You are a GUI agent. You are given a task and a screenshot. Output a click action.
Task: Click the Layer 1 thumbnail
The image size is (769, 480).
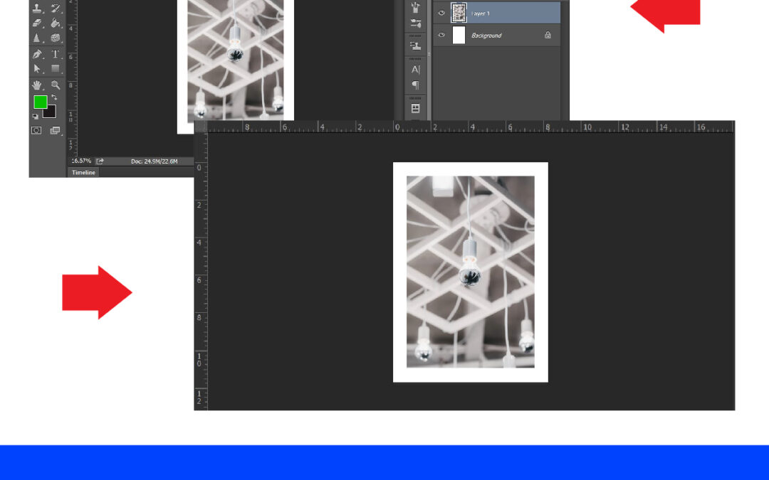pos(459,13)
